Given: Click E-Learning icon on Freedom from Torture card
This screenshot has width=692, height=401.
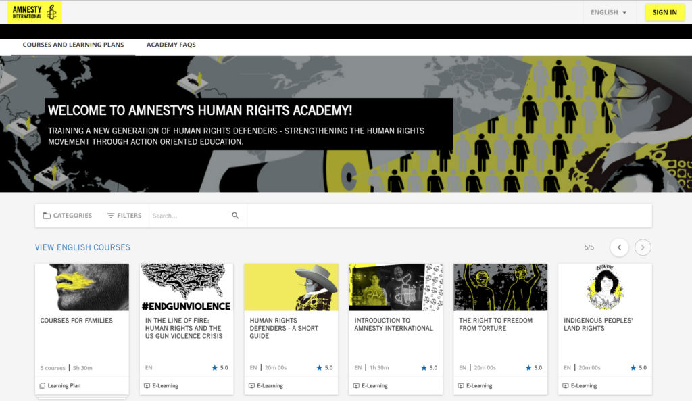Looking at the screenshot, I should pyautogui.click(x=461, y=385).
